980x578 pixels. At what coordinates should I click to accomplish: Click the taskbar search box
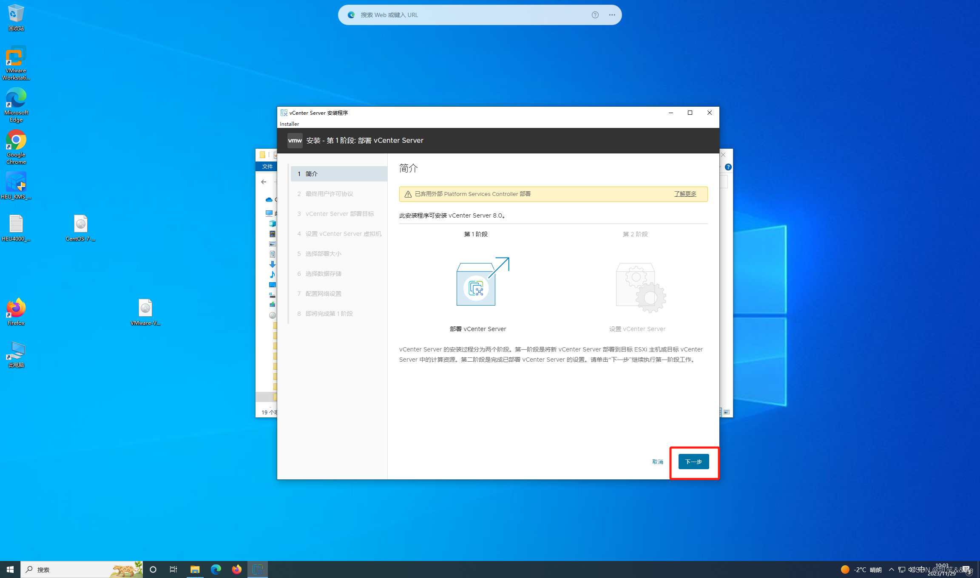point(82,569)
